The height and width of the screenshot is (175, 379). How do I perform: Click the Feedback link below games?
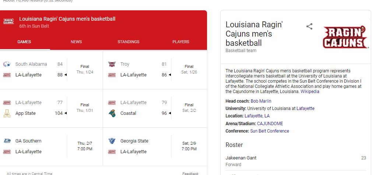click(x=190, y=174)
